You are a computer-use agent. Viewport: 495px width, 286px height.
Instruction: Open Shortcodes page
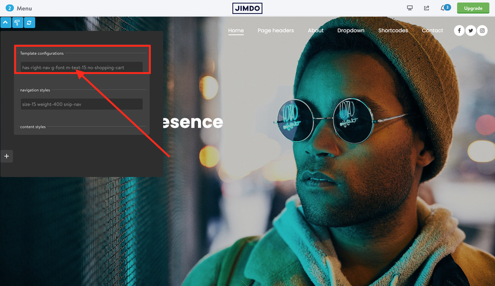(x=393, y=31)
